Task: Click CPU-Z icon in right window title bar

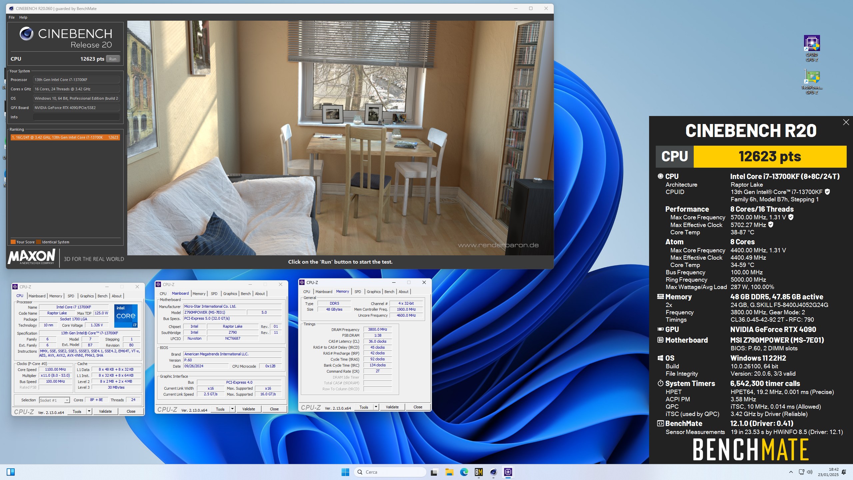Action: pos(302,282)
